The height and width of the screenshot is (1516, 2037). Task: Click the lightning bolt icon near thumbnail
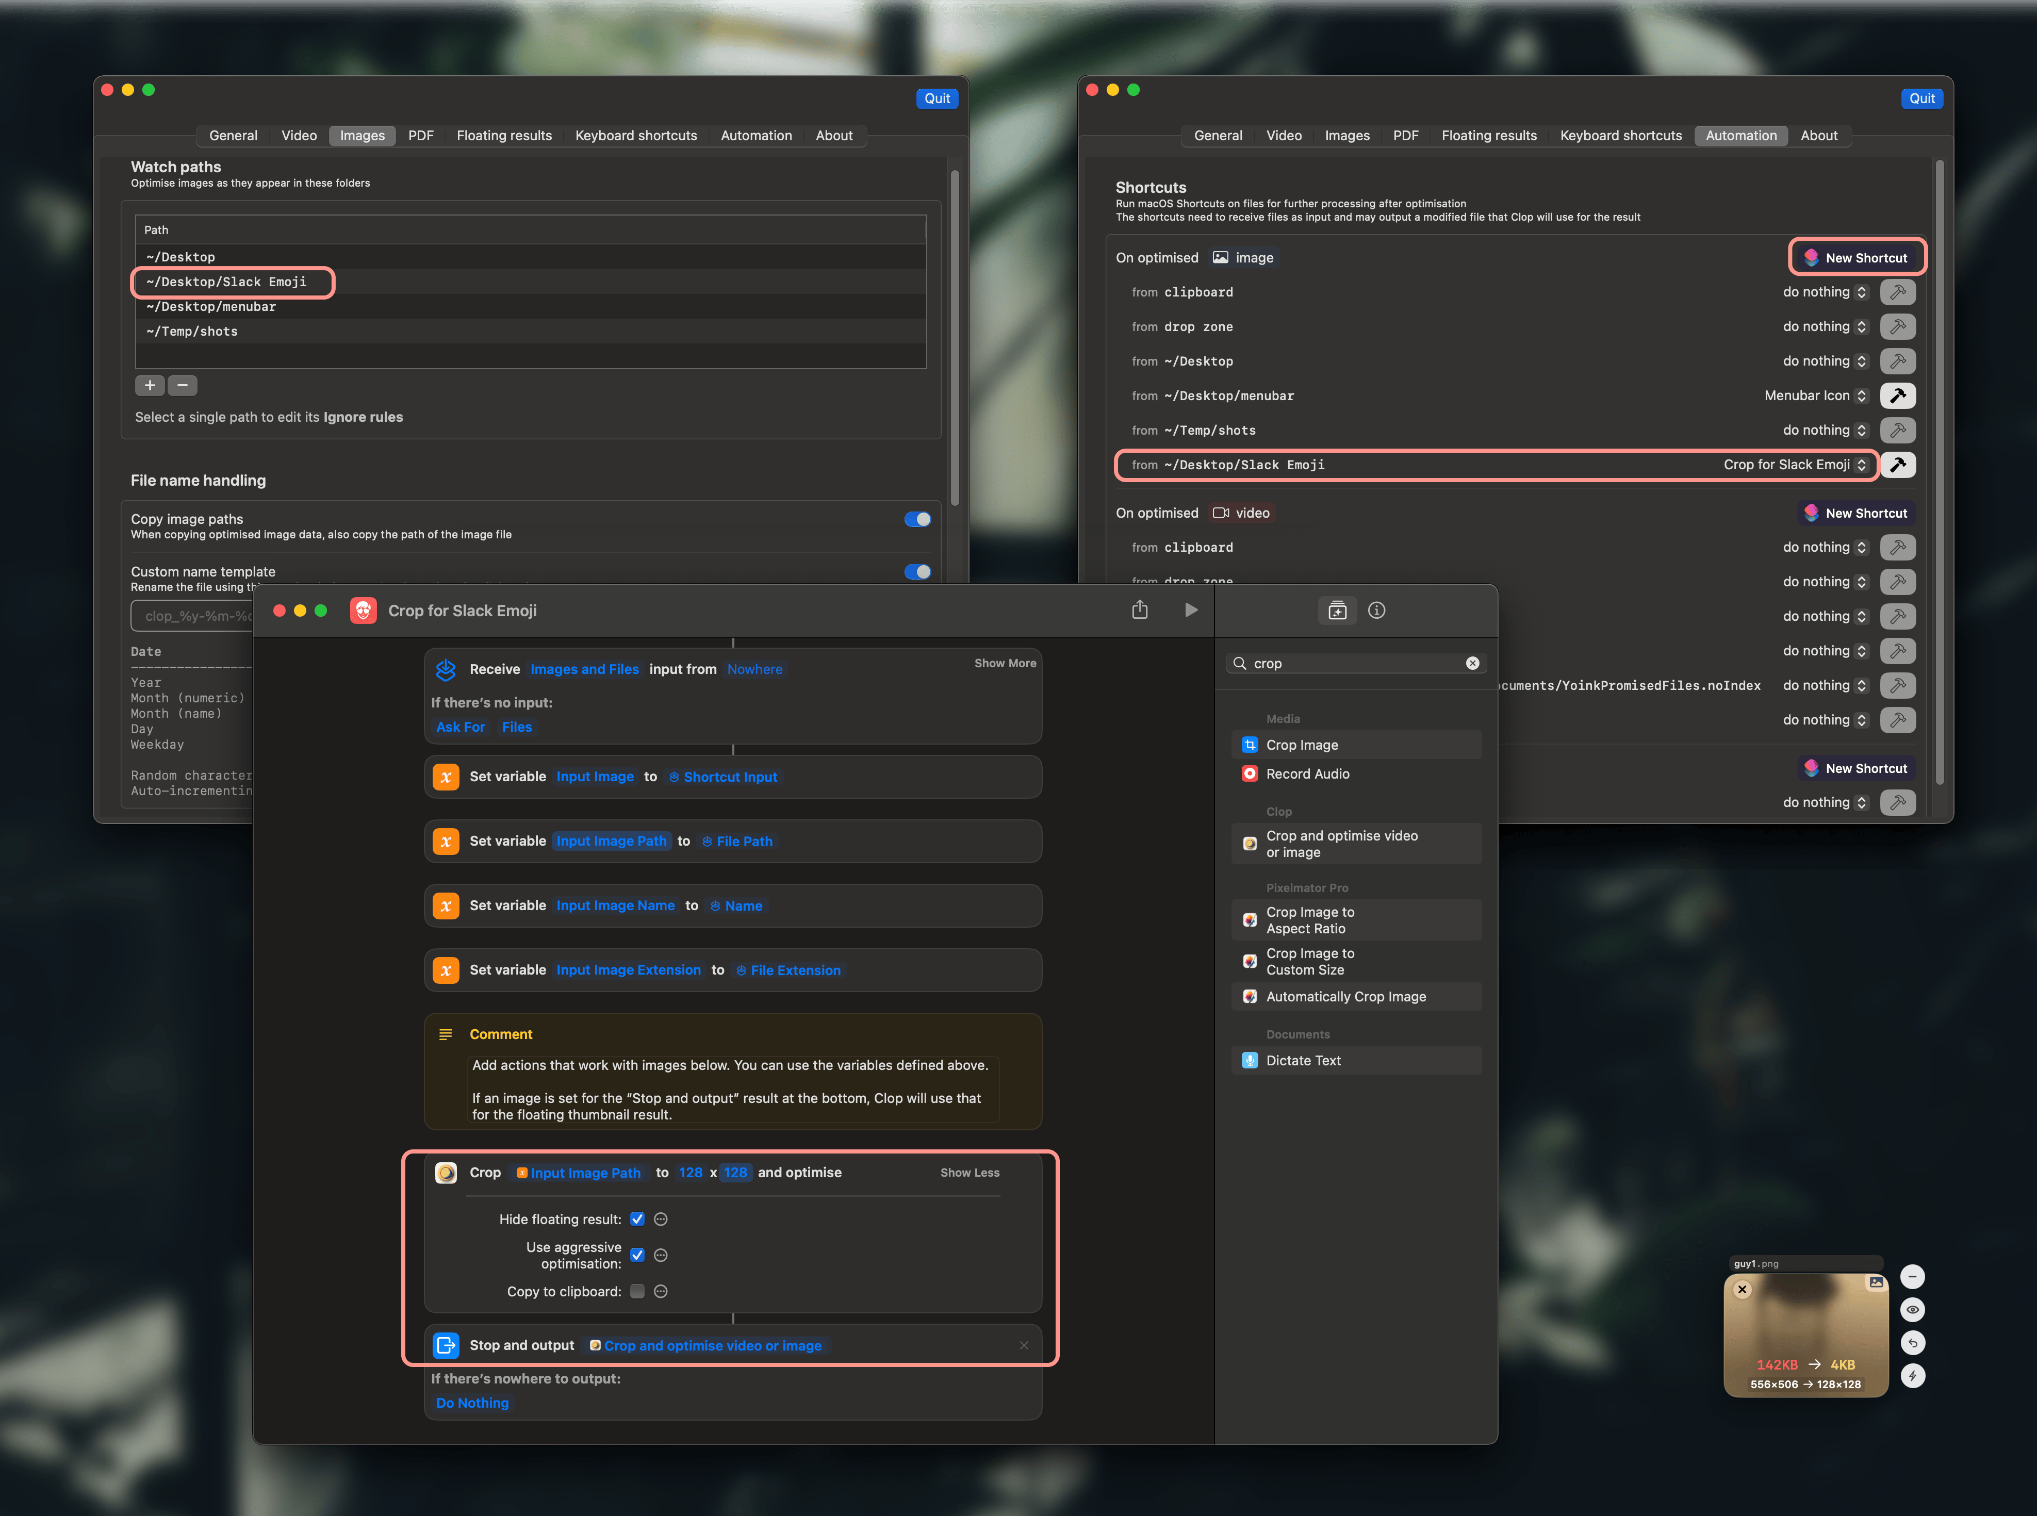pyautogui.click(x=1912, y=1376)
